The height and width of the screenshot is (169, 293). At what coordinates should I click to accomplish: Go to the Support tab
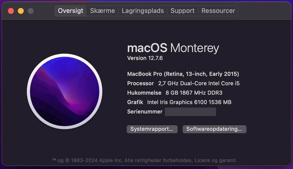coord(183,11)
